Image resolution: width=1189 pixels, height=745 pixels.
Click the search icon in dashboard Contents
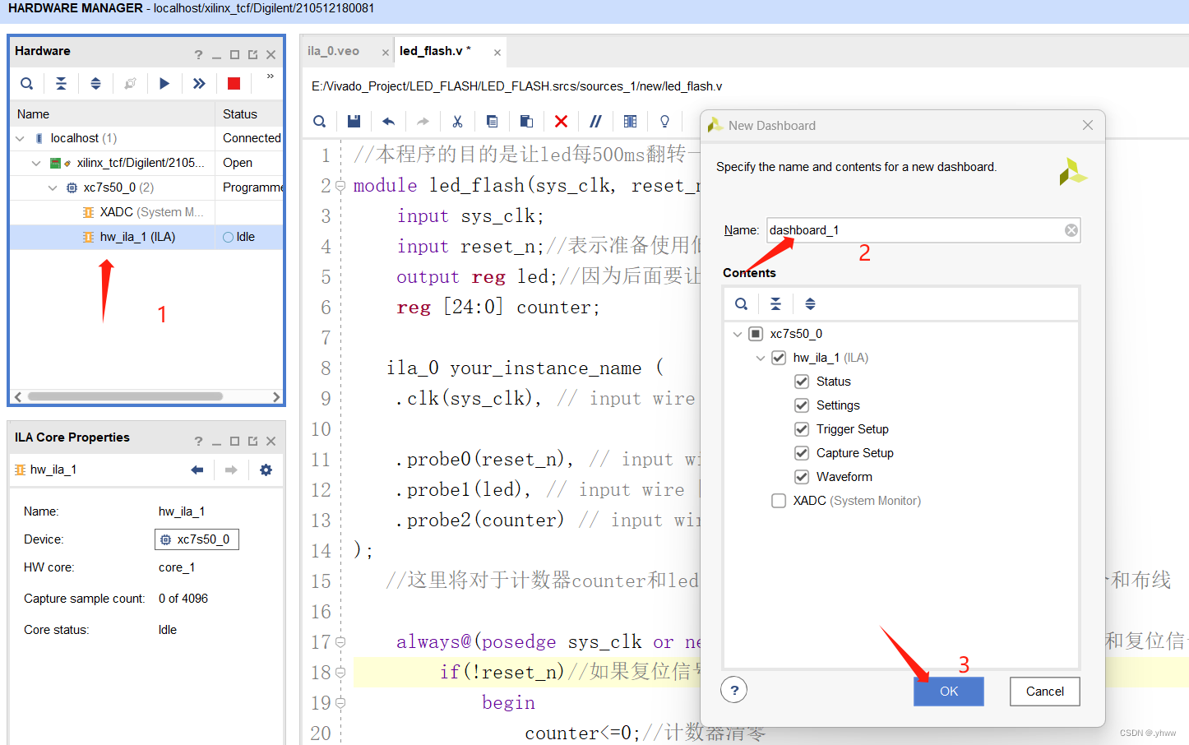click(741, 304)
